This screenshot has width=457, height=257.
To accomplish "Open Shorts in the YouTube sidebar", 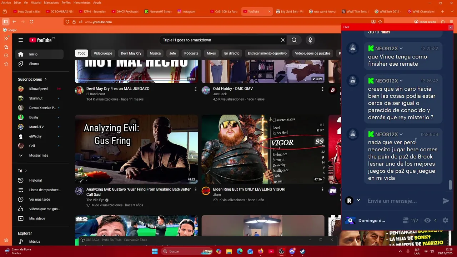I will pyautogui.click(x=39, y=64).
